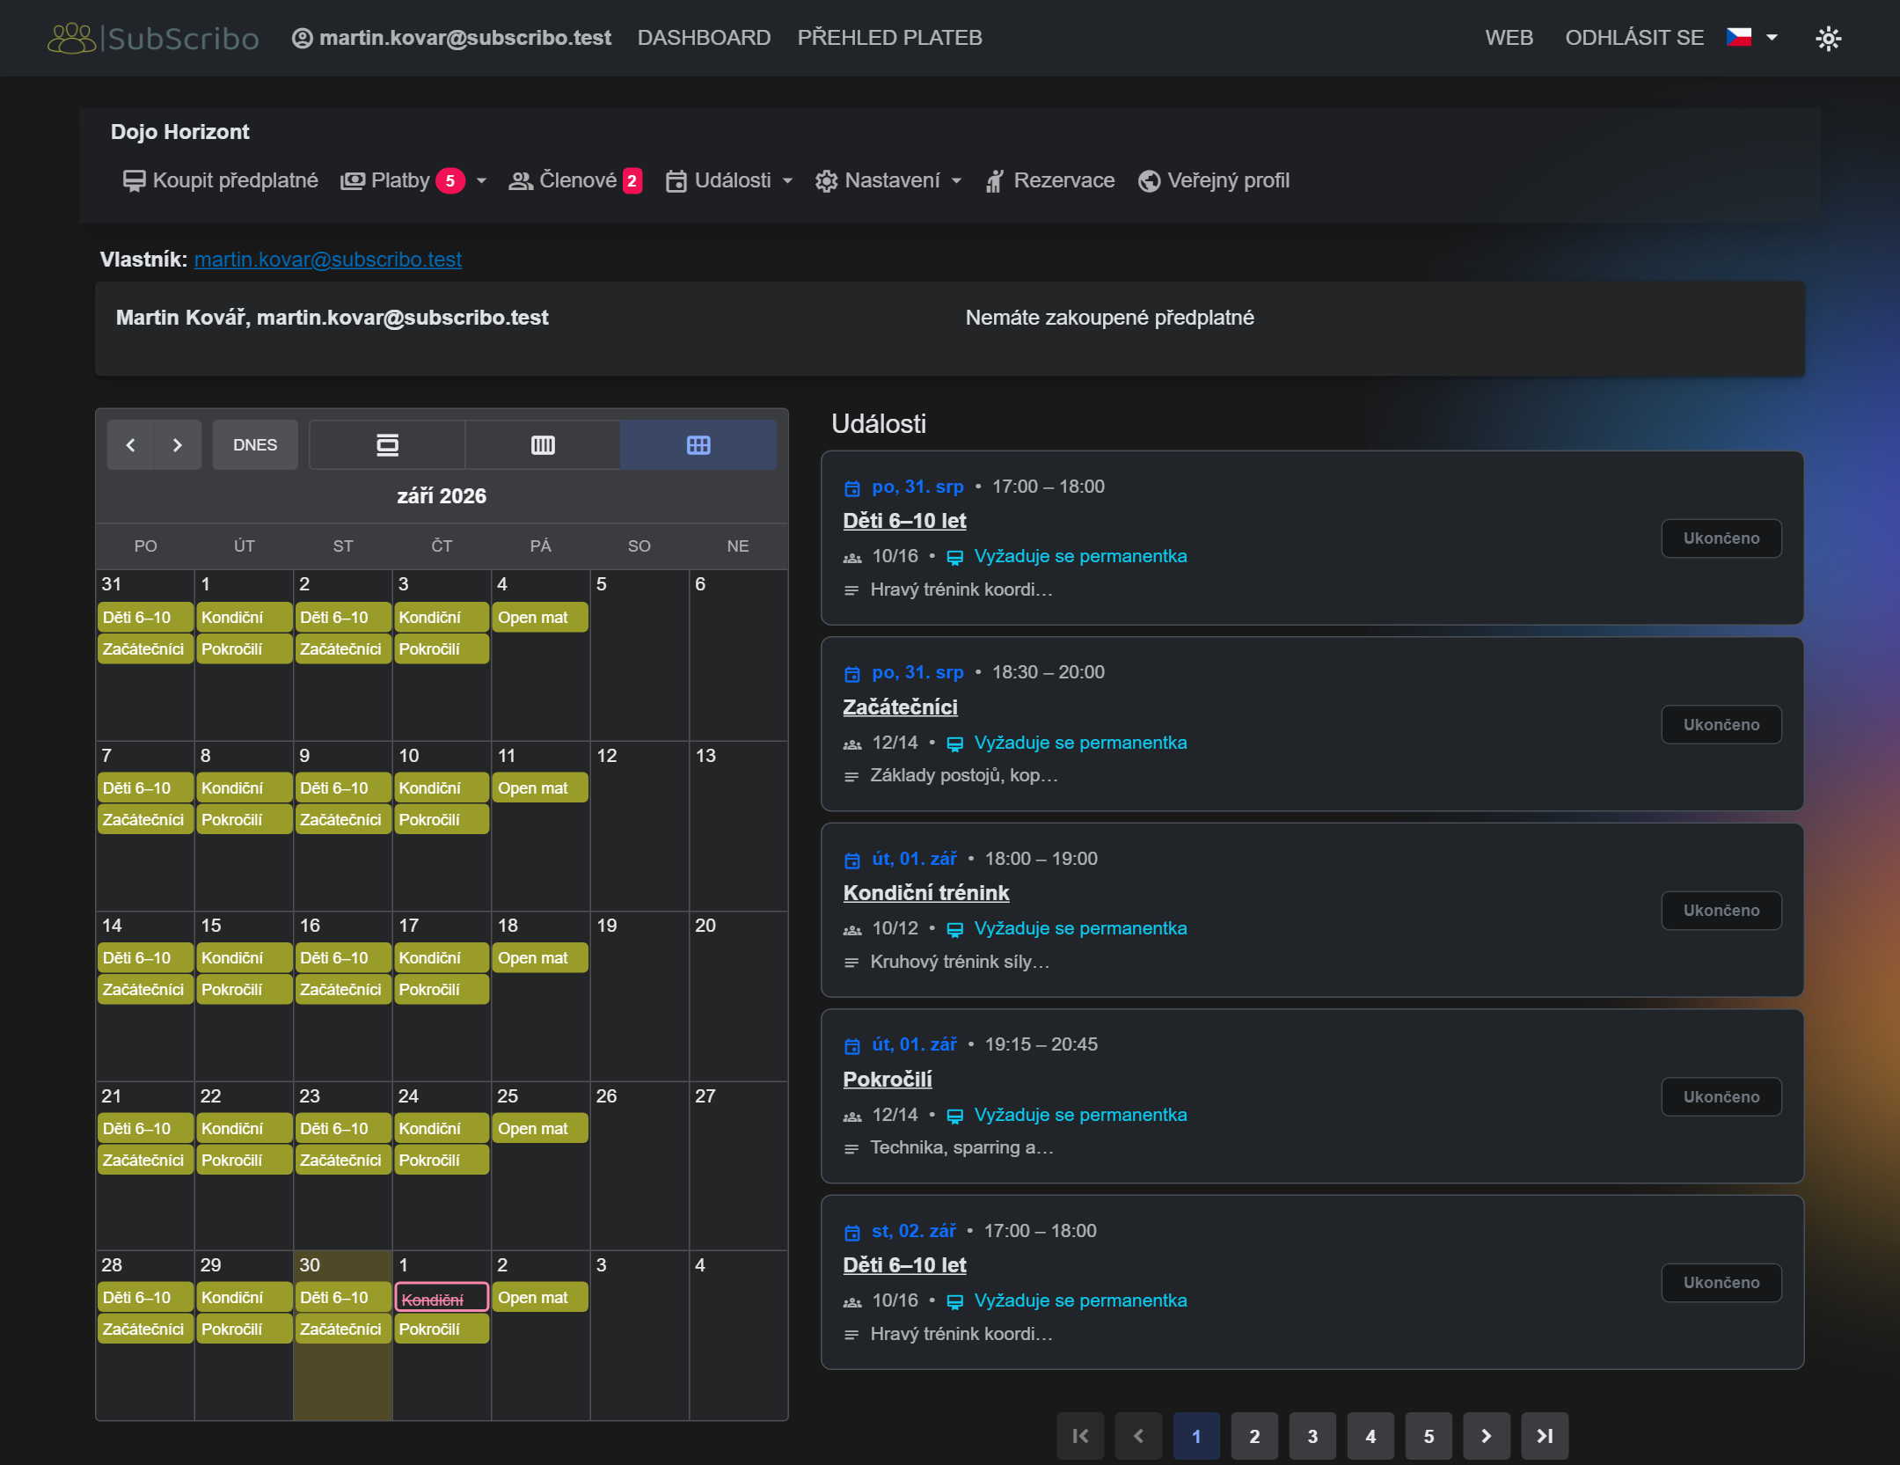Open Kondiční trénink event title
This screenshot has width=1900, height=1465.
click(925, 893)
